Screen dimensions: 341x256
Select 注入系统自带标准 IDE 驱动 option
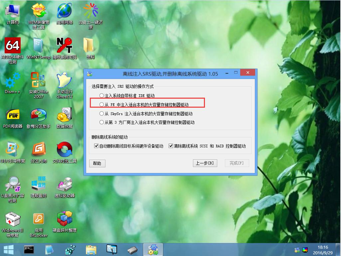(102, 96)
